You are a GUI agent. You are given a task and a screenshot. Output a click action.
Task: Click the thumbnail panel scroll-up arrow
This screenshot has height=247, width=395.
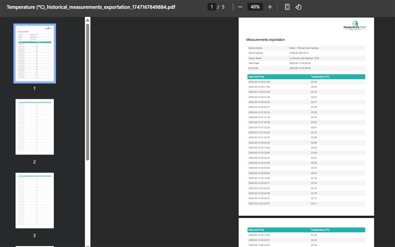(87, 20)
